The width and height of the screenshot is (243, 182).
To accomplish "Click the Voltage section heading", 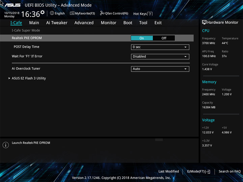I will [x=208, y=120].
